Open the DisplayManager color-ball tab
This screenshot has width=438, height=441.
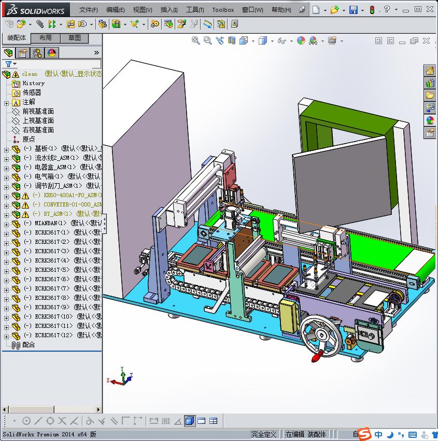click(x=52, y=53)
